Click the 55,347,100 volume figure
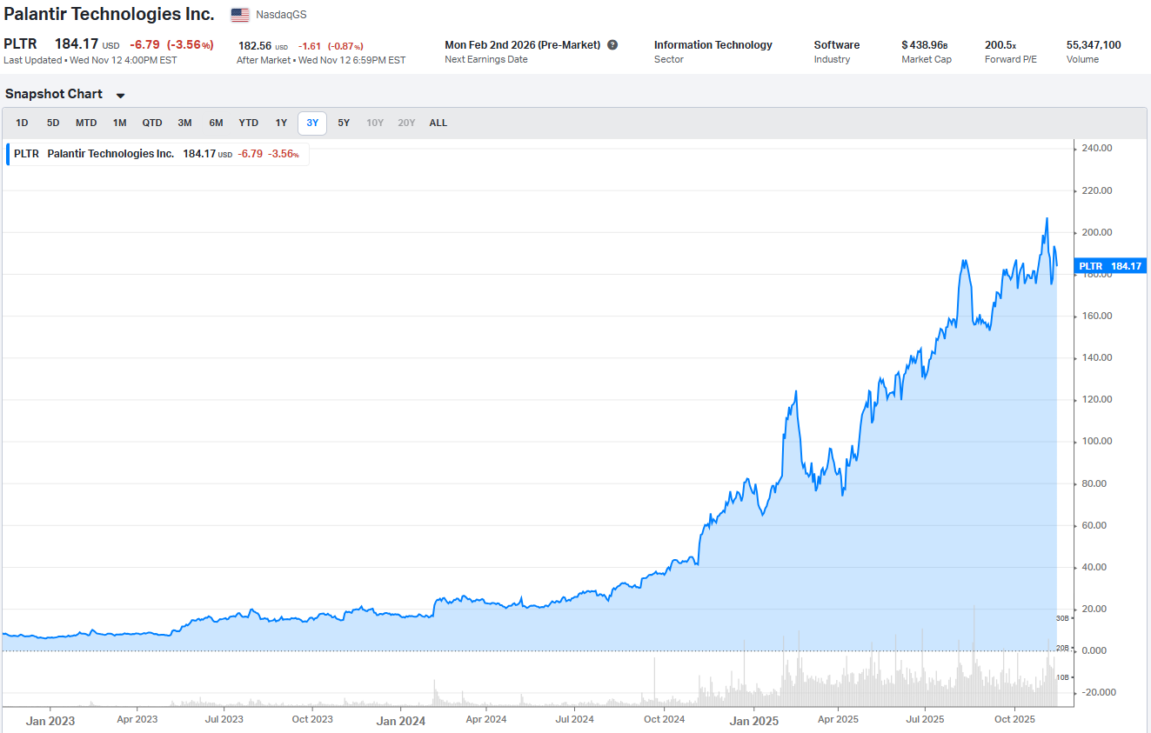1151x733 pixels. click(x=1094, y=44)
